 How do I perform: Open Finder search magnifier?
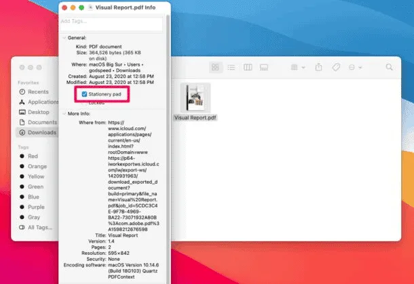[x=390, y=67]
